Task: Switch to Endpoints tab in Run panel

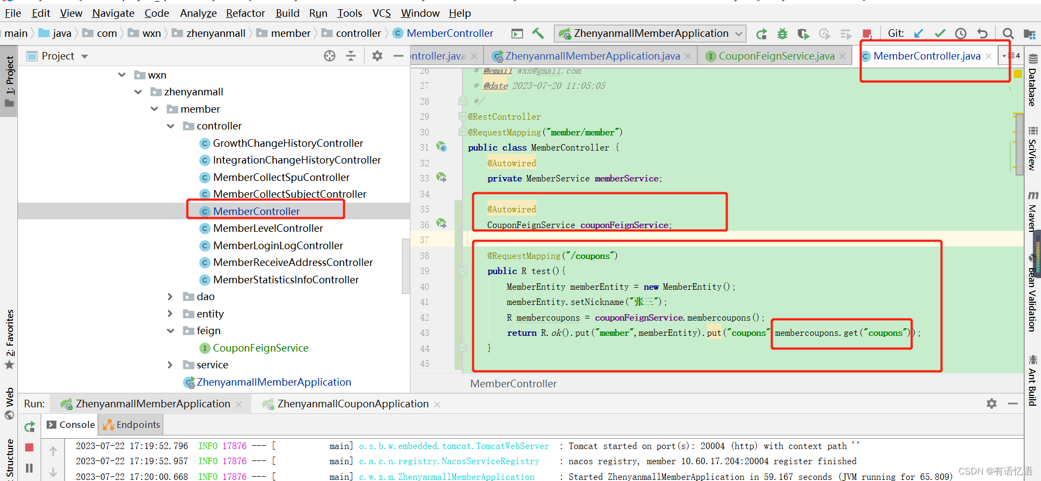Action: (132, 425)
